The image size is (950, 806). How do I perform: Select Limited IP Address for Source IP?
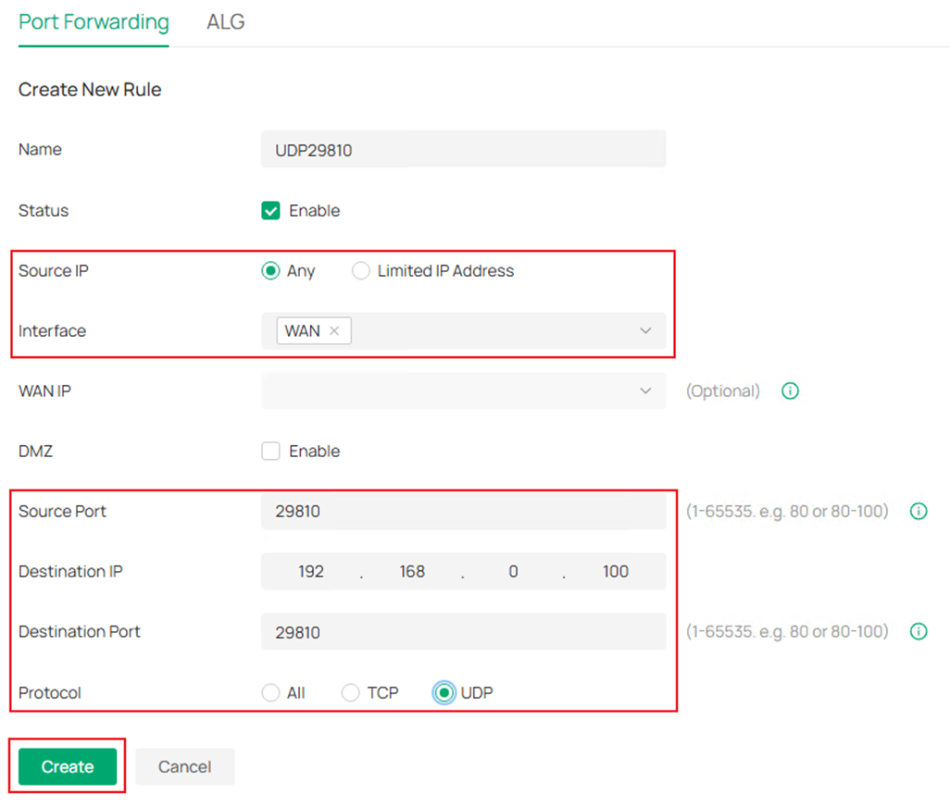[x=360, y=270]
